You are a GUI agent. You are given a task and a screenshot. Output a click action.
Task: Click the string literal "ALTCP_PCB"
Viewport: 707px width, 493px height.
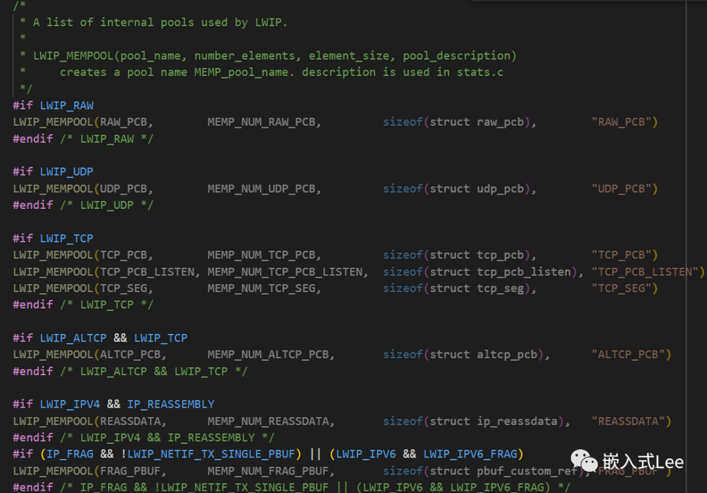628,354
